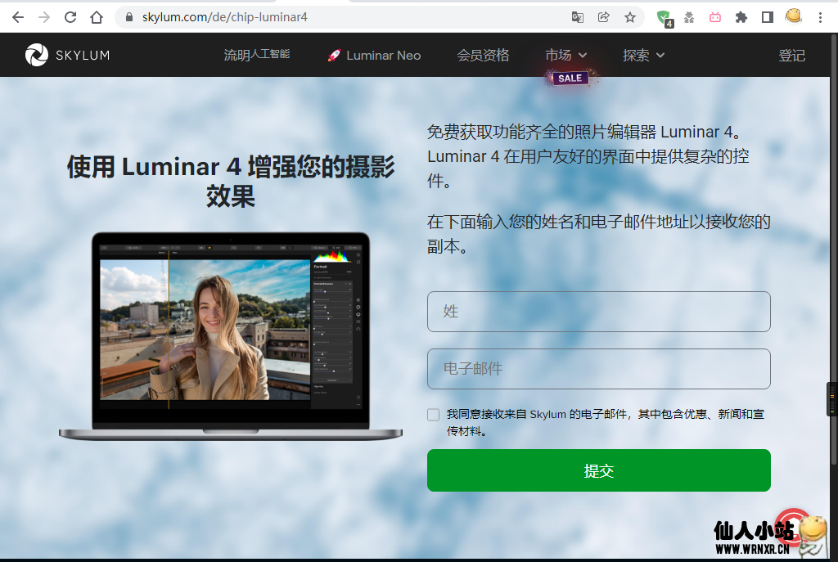This screenshot has width=838, height=562.
Task: Open the pink TV extension icon
Action: tap(715, 17)
